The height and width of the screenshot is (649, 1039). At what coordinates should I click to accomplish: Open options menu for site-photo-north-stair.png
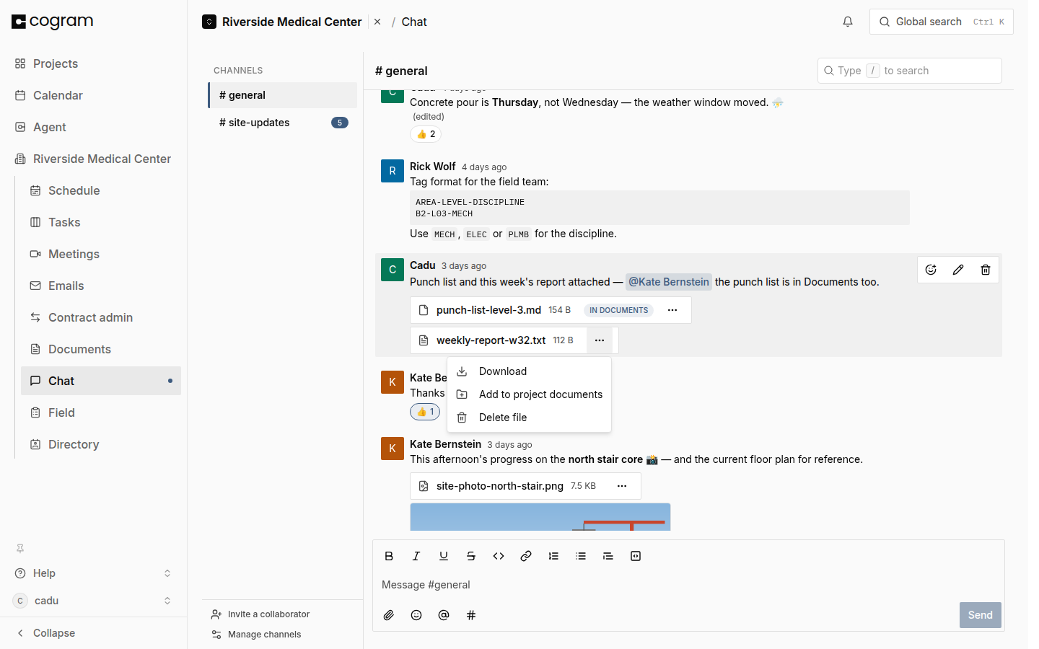pyautogui.click(x=622, y=486)
